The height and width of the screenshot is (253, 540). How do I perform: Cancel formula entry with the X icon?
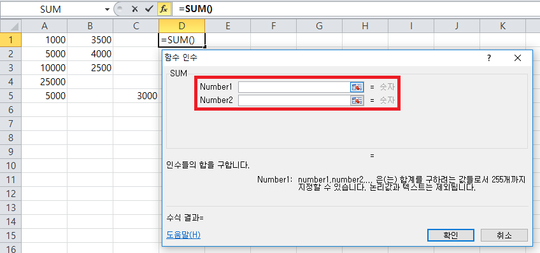[x=135, y=10]
